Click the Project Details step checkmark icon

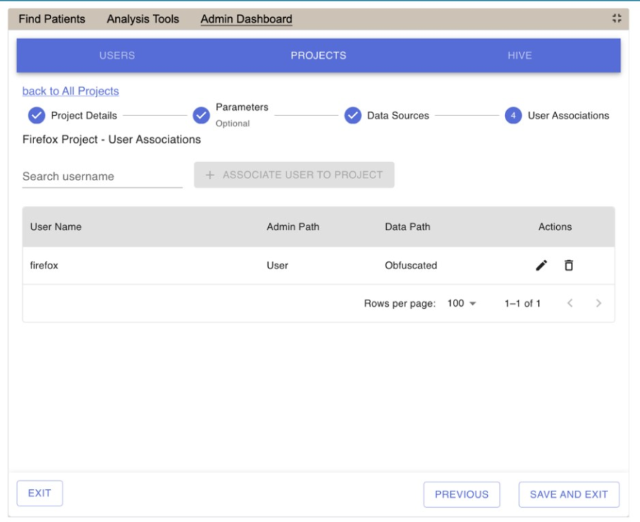click(x=36, y=116)
